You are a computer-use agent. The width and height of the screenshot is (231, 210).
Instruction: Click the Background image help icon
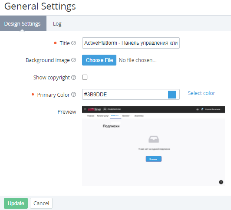[x=73, y=60]
